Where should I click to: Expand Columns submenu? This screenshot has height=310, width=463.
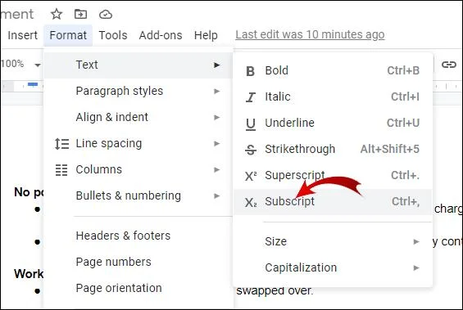tap(138, 170)
